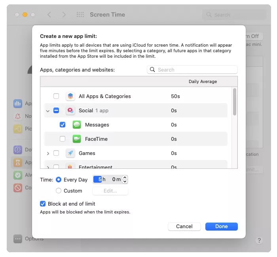Click the Messages app icon
This screenshot has width=277, height=257.
click(x=77, y=125)
